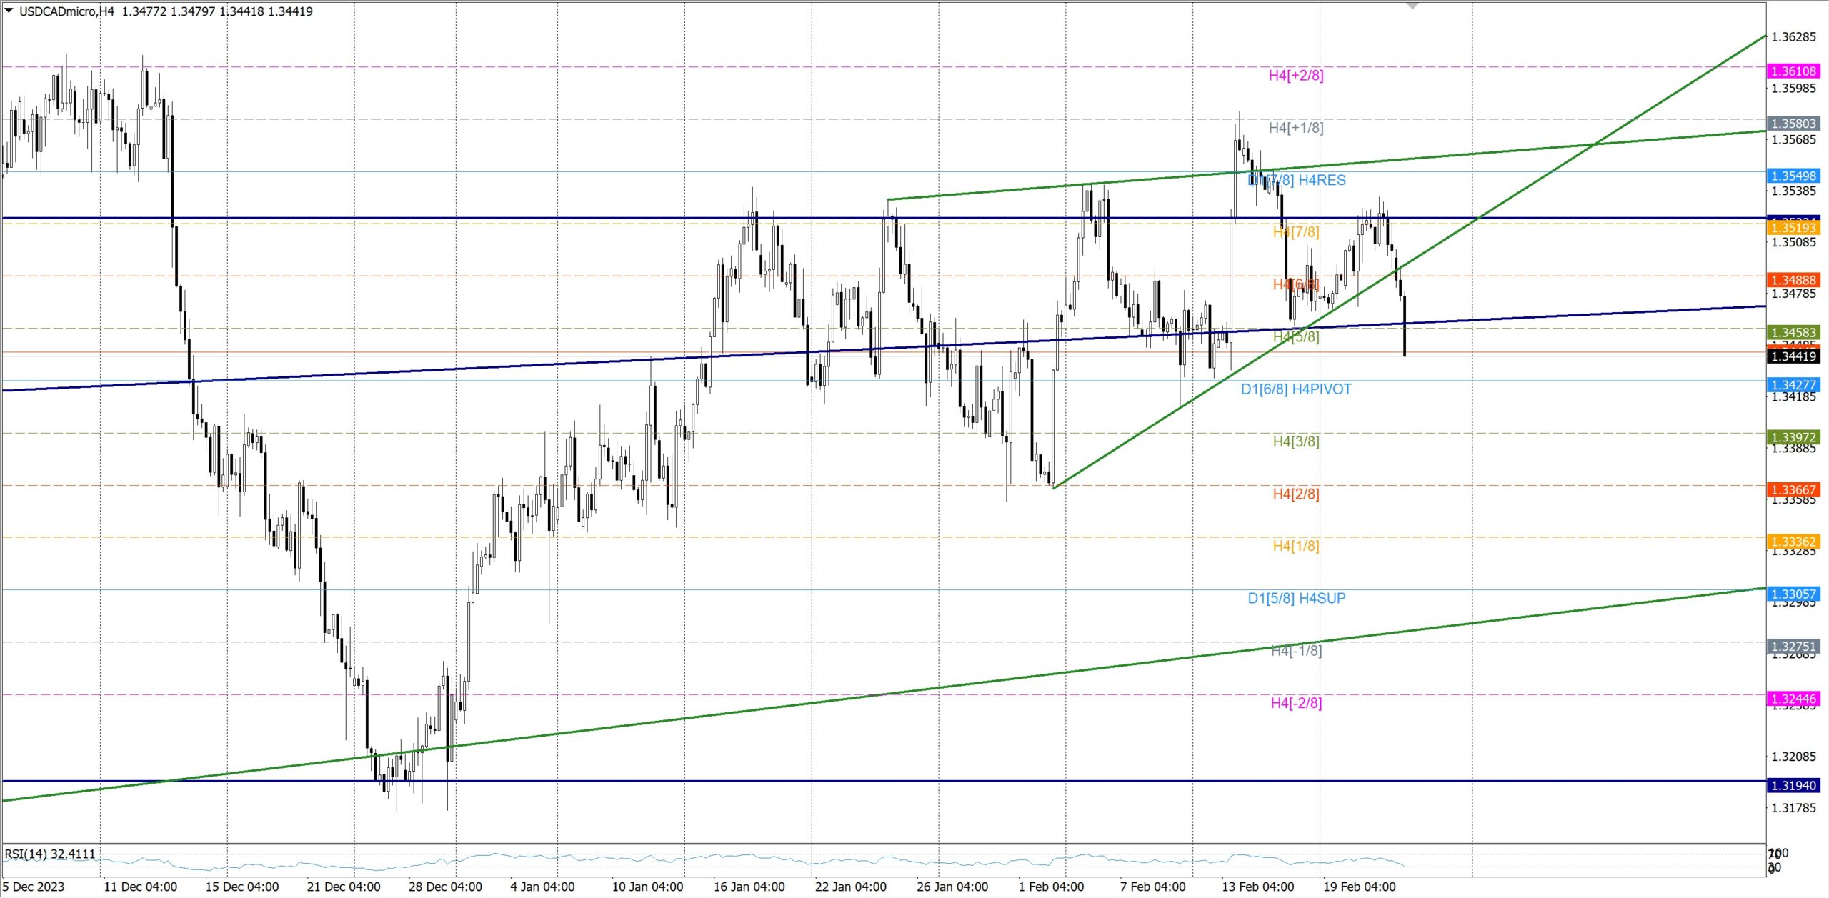Click the magenta 1.36108 price tag
Image resolution: width=1829 pixels, height=898 pixels.
pos(1794,71)
